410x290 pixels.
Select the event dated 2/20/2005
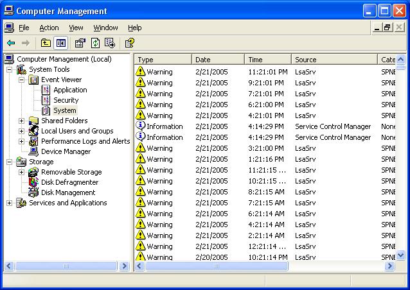(x=265, y=257)
